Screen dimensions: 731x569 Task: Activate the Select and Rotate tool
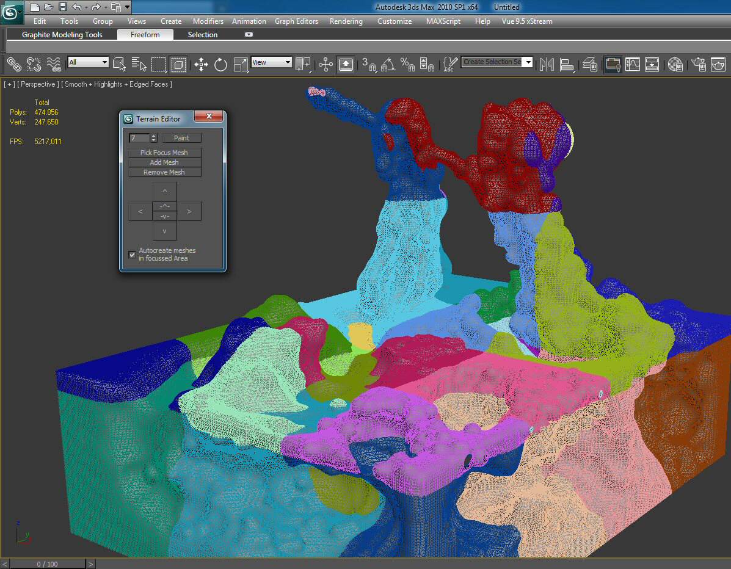pos(220,64)
